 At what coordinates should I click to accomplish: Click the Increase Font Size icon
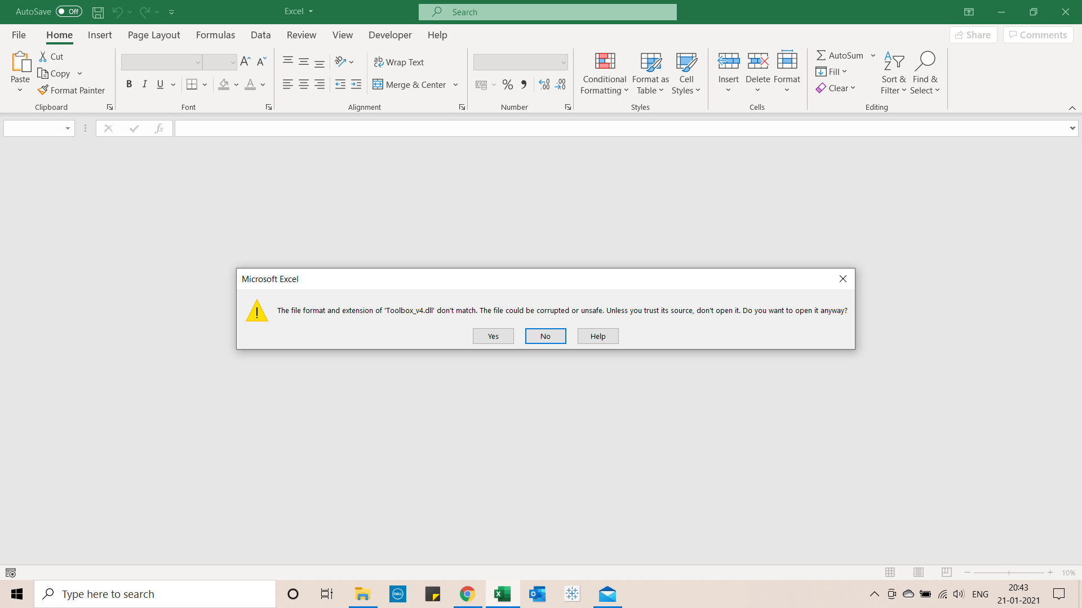pos(245,62)
